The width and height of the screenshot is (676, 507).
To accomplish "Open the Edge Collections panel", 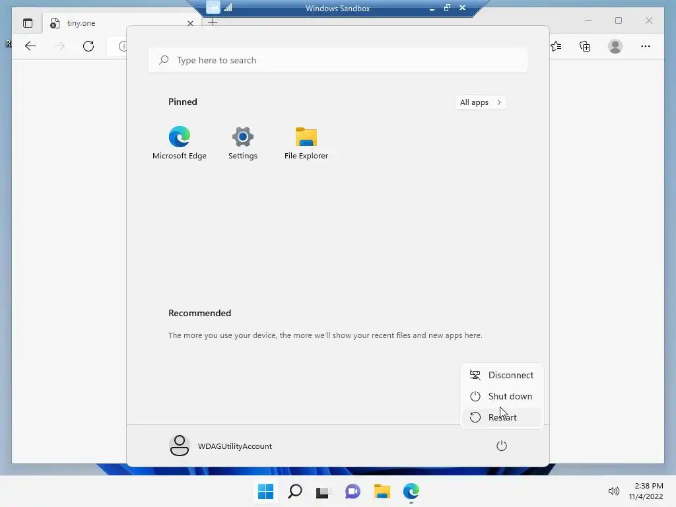I will (x=585, y=46).
